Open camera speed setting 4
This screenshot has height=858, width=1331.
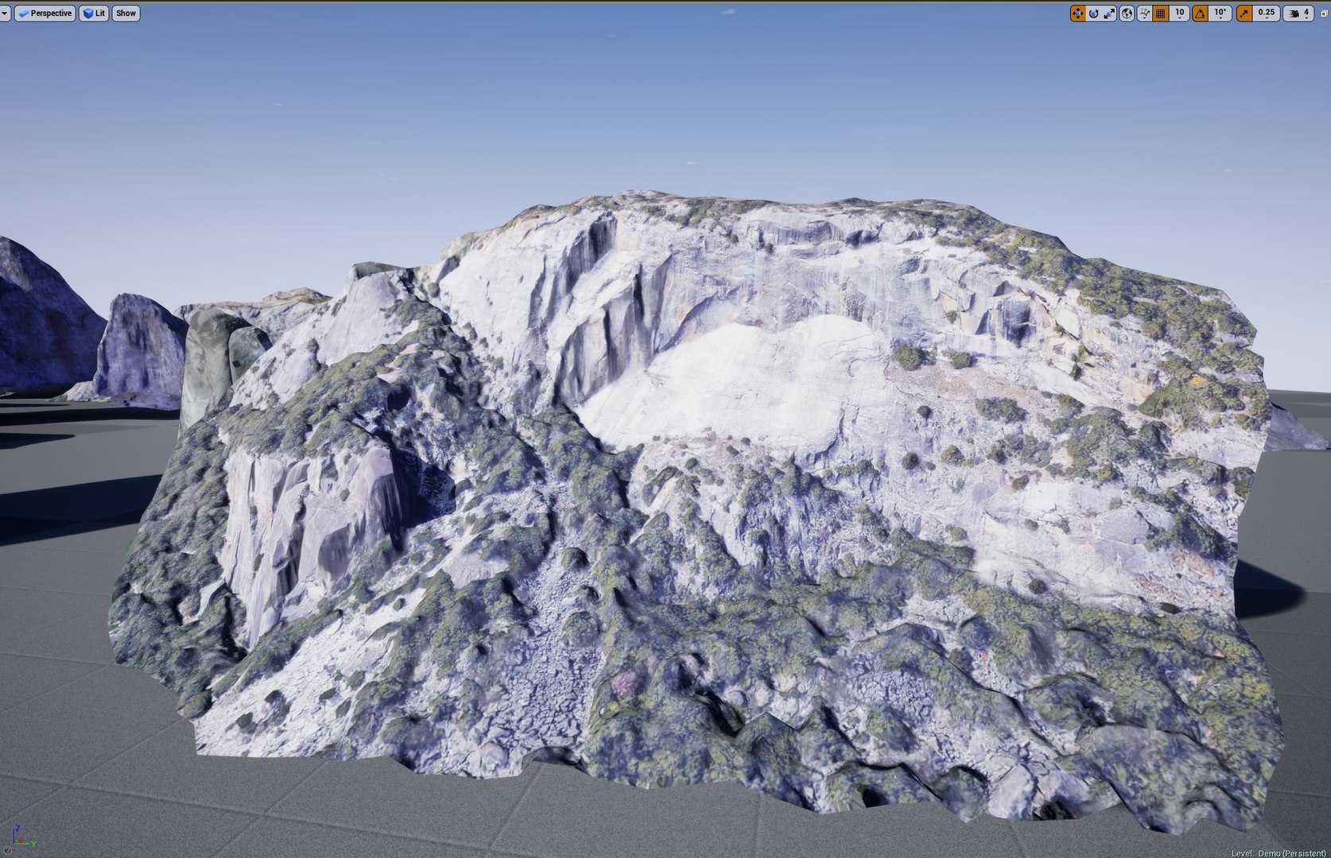click(1298, 13)
